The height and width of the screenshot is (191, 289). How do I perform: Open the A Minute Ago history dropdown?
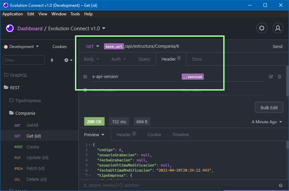pyautogui.click(x=267, y=122)
